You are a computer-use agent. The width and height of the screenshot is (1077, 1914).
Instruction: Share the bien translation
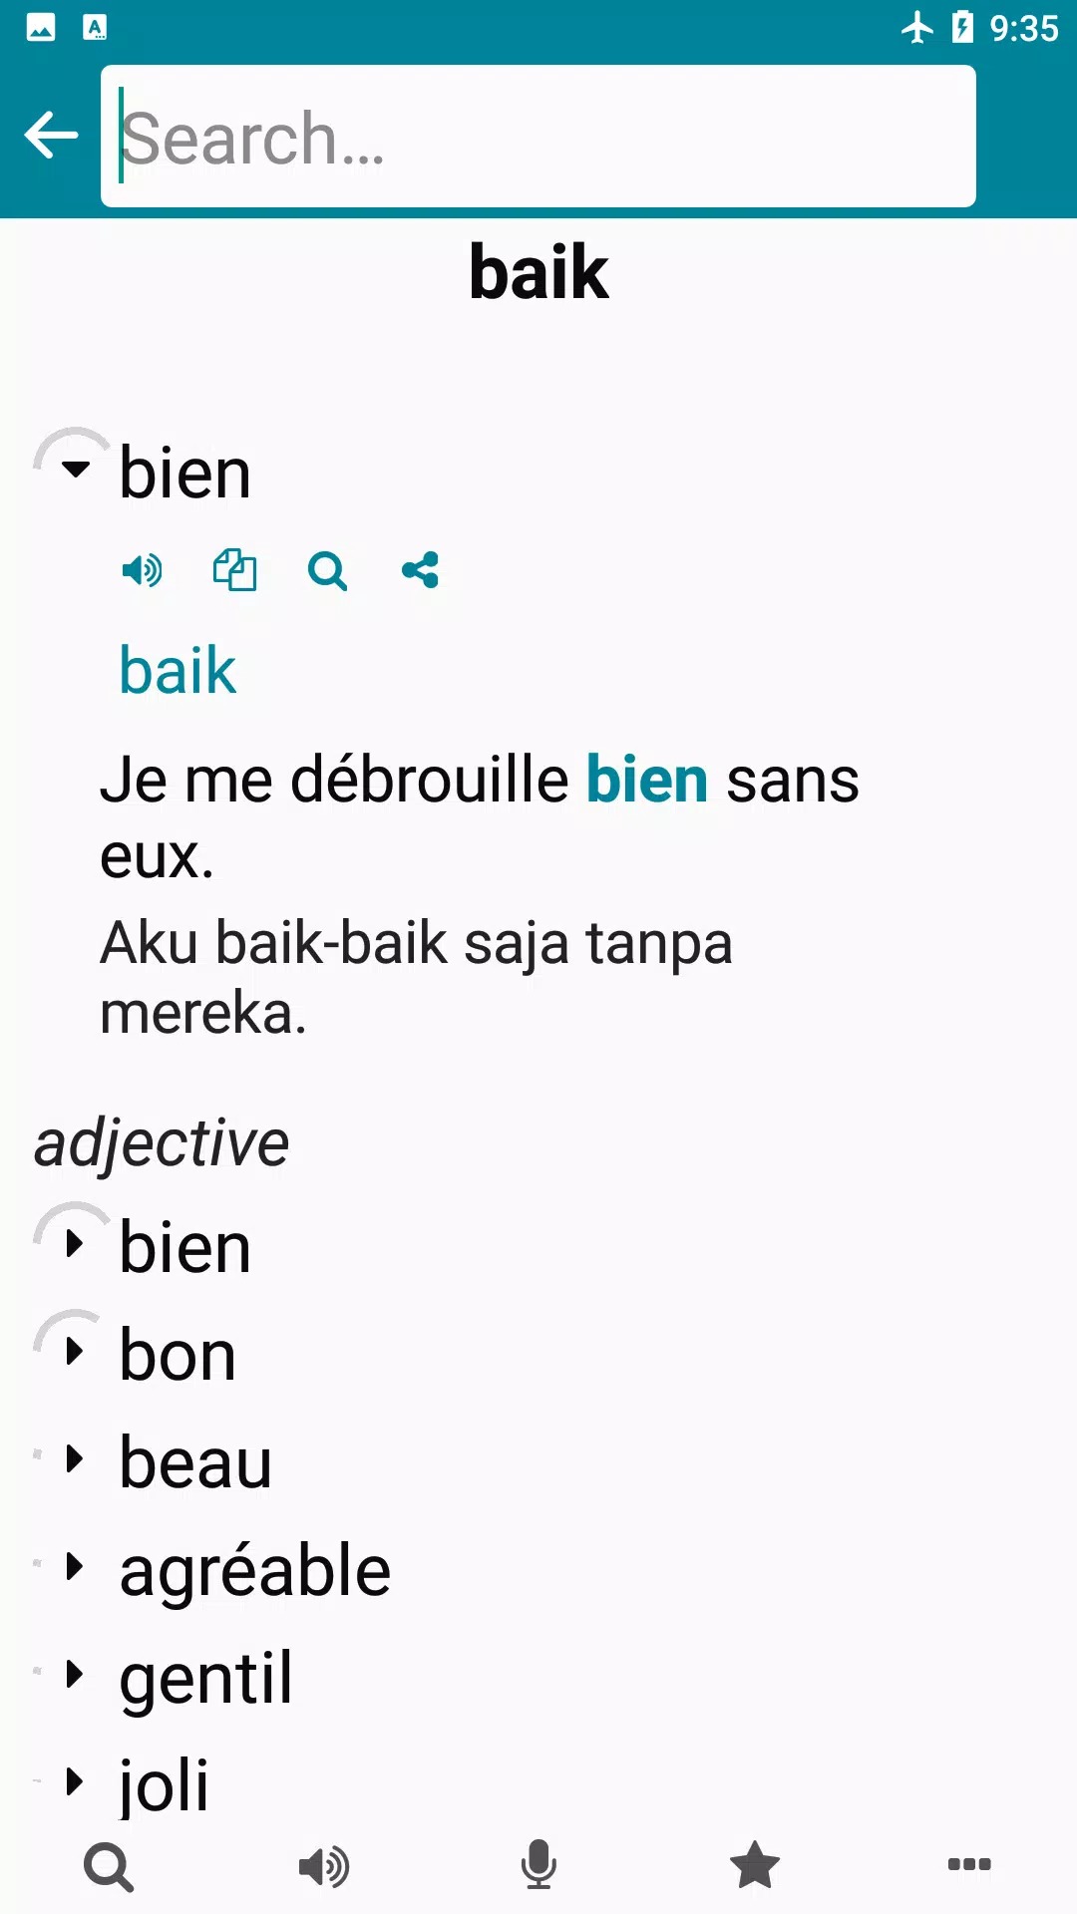420,571
